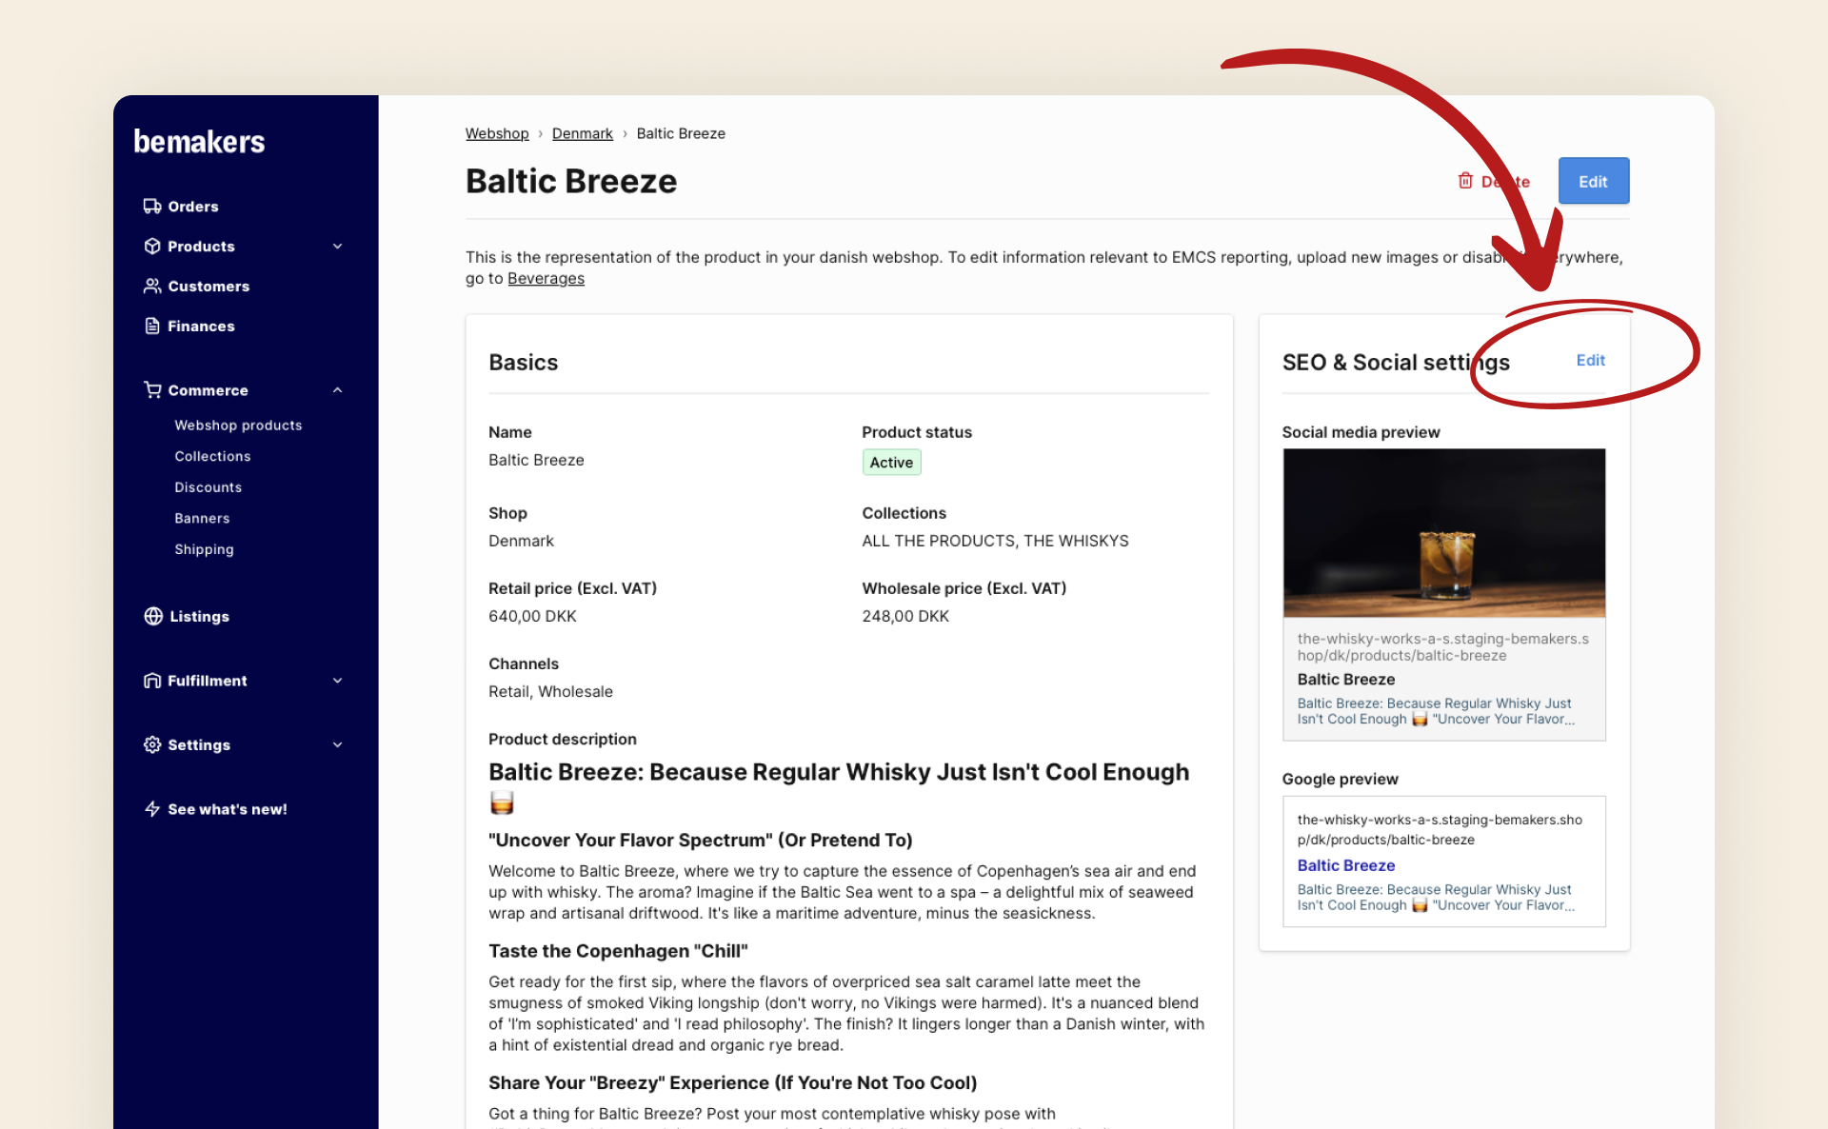Open the Orders menu item
This screenshot has height=1129, width=1828.
[193, 206]
